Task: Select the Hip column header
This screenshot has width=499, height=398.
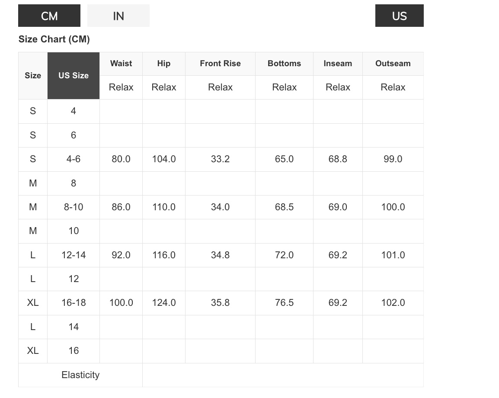Action: point(164,64)
